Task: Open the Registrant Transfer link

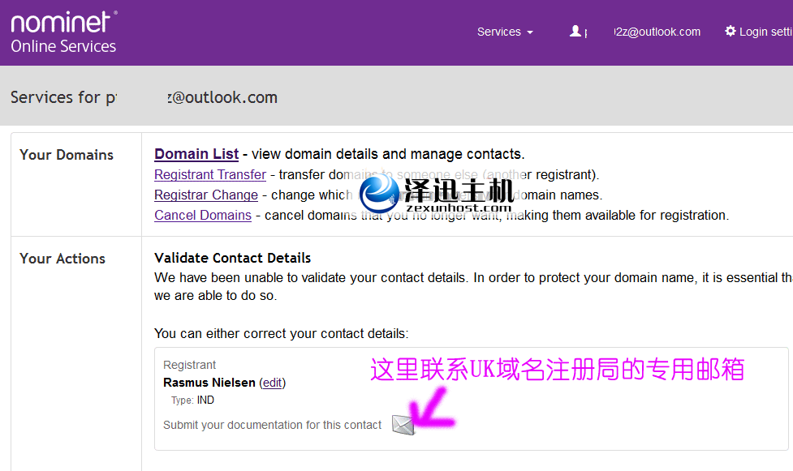Action: [x=210, y=174]
